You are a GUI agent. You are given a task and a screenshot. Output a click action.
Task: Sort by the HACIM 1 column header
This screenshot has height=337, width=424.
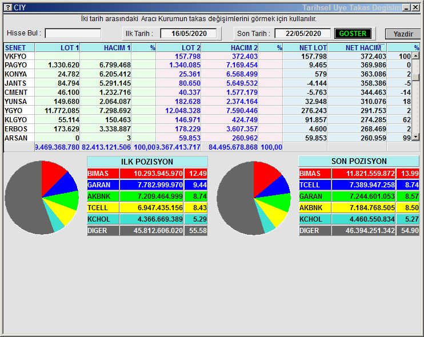(x=106, y=47)
